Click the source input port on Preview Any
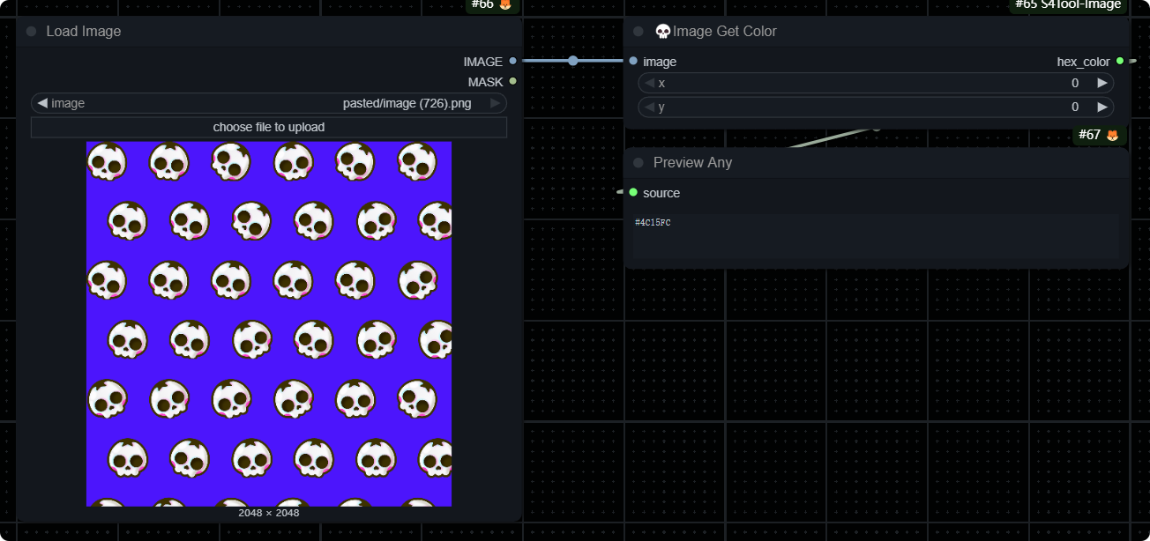Image resolution: width=1150 pixels, height=541 pixels. (x=633, y=192)
